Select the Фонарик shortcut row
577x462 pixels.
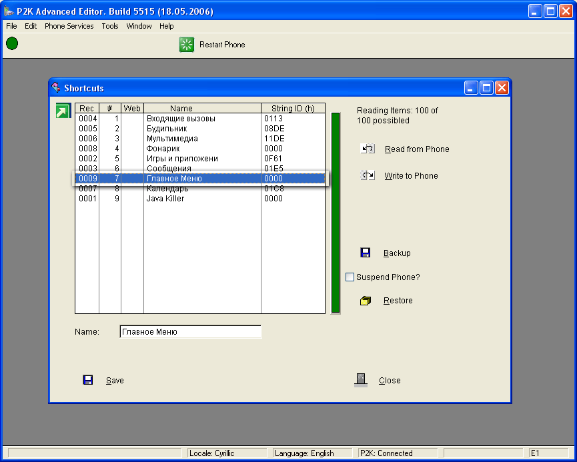pos(200,148)
